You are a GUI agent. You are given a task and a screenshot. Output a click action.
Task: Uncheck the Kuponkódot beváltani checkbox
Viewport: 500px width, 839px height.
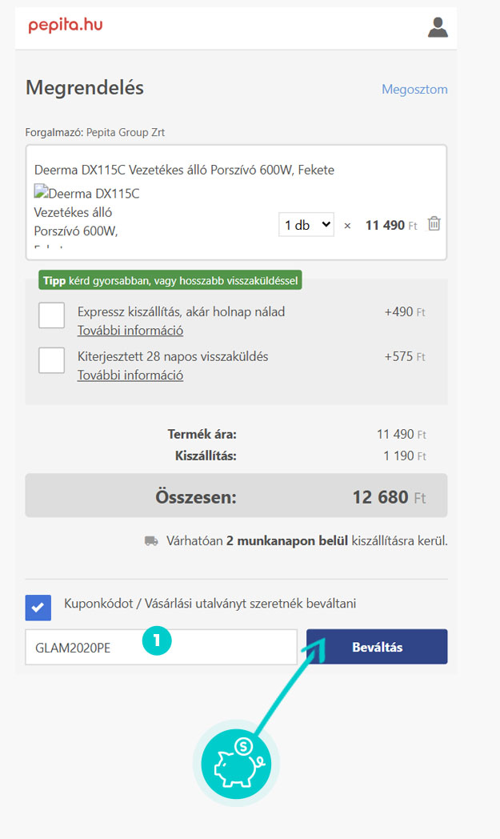[38, 608]
